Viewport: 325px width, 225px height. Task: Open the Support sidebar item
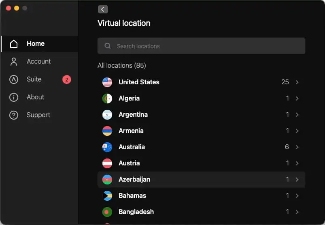39,115
